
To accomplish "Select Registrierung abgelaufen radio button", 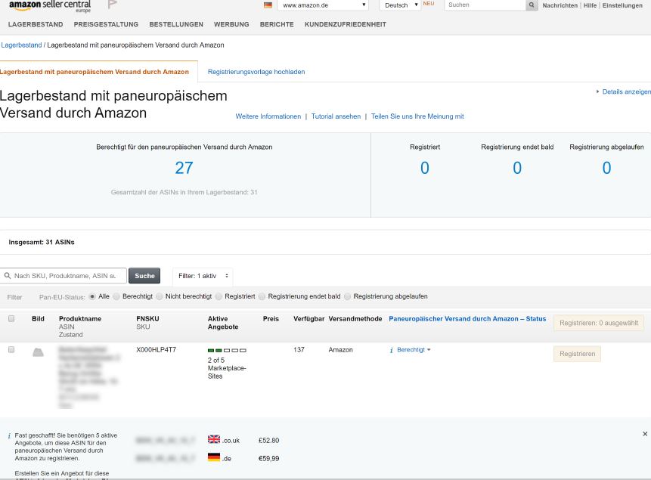I will click(x=348, y=296).
